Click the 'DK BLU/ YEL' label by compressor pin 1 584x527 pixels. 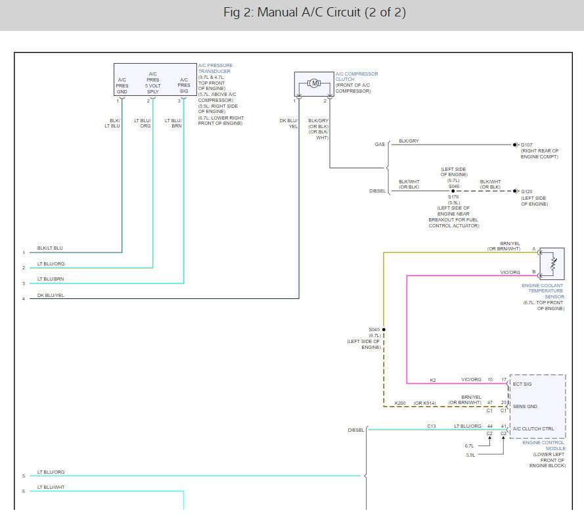click(x=288, y=124)
